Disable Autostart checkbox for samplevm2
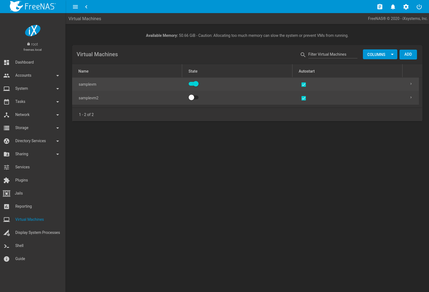Viewport: 429px width, 292px height. 303,98
